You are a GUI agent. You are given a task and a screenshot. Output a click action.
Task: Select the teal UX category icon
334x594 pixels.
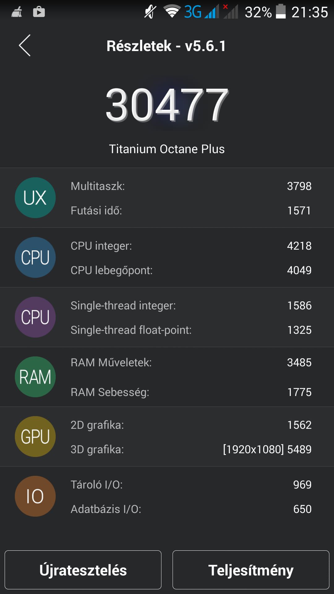(x=35, y=198)
